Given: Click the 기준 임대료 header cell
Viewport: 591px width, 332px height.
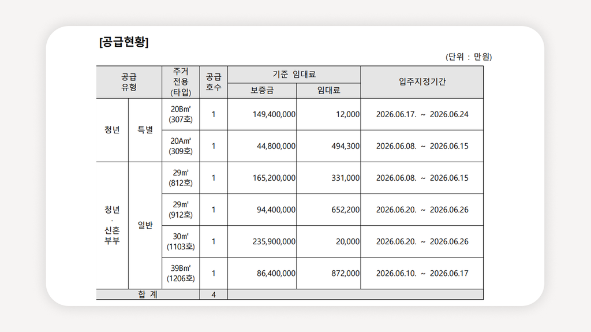Looking at the screenshot, I should click(294, 74).
